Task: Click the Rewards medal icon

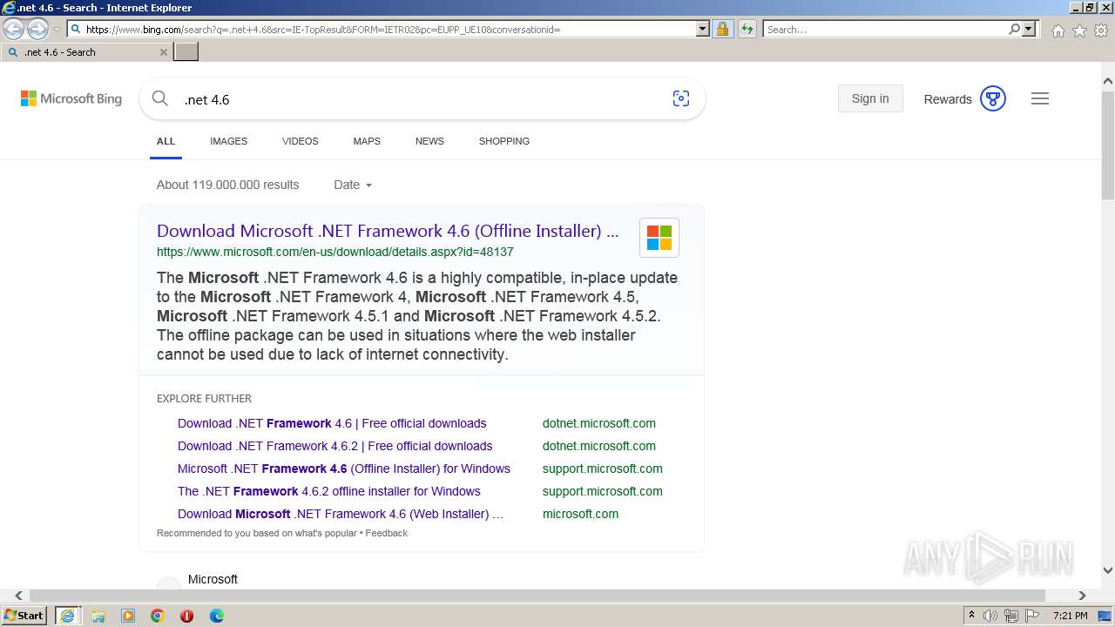Action: [x=993, y=98]
